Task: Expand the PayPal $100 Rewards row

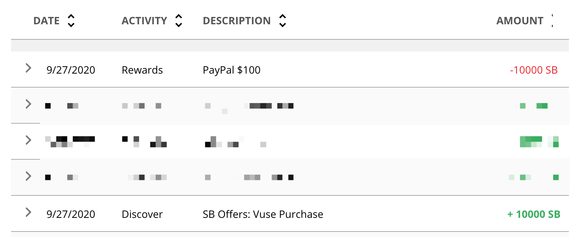Action: 29,68
